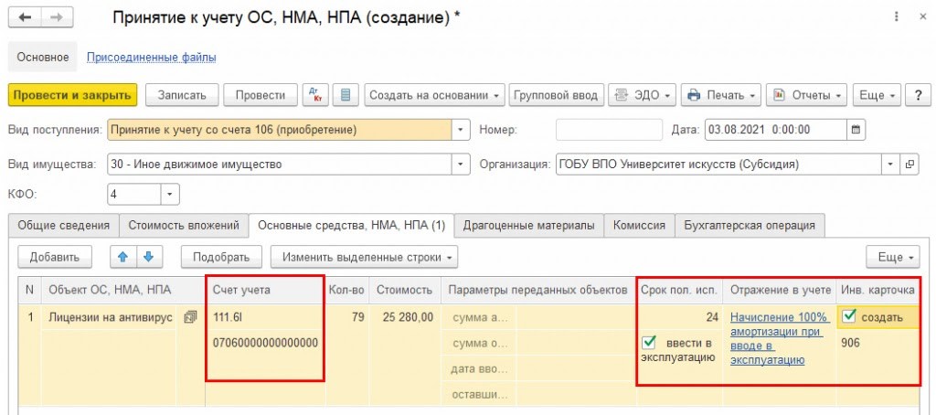Expand the Вид поступления dropdown

(x=461, y=130)
